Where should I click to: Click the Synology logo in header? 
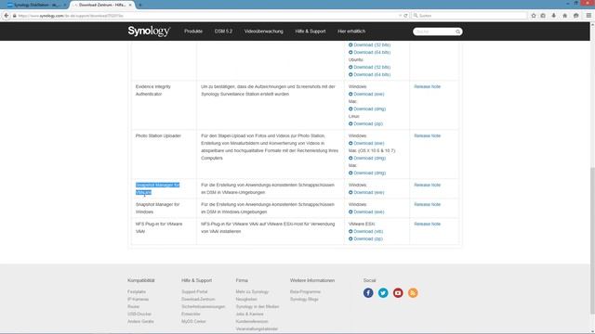pos(149,31)
